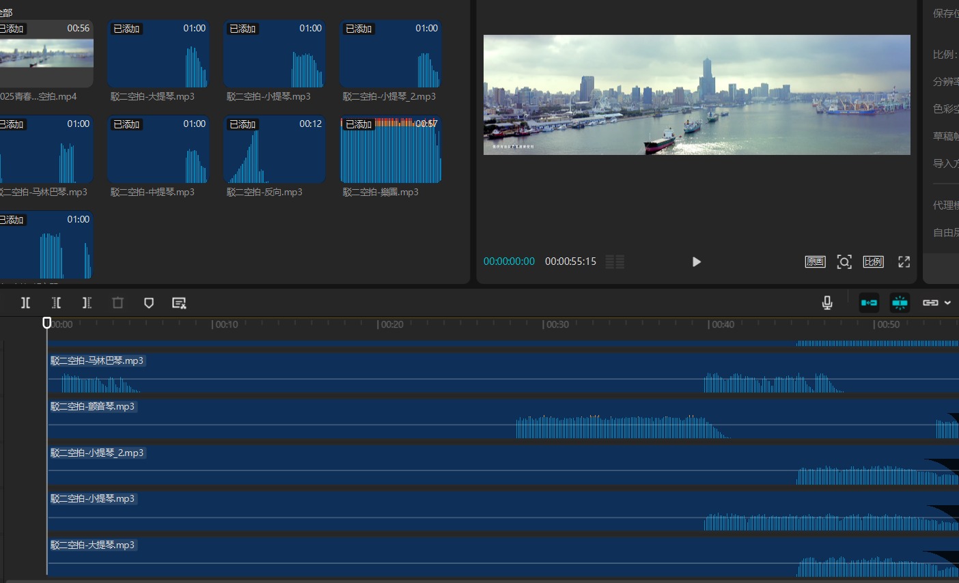Play the preview video
This screenshot has width=959, height=583.
pyautogui.click(x=696, y=261)
